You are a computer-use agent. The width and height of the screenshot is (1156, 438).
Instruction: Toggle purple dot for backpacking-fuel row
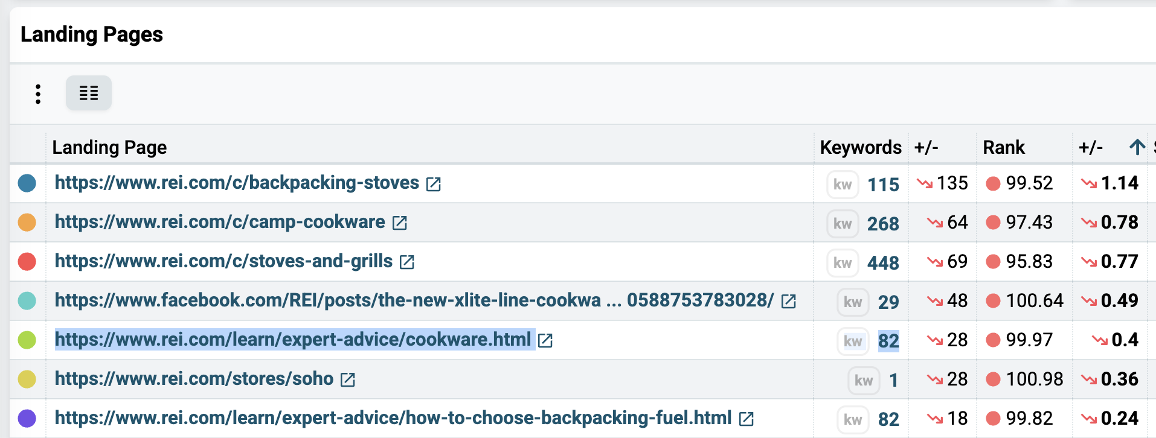(x=27, y=418)
